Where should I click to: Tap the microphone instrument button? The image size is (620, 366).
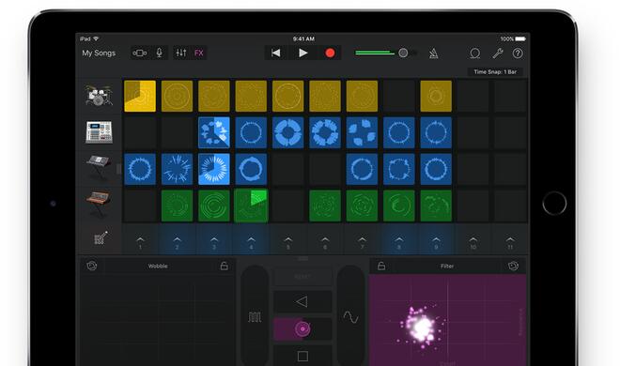pos(159,53)
